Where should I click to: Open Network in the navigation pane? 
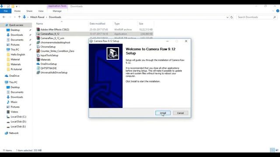[14, 133]
